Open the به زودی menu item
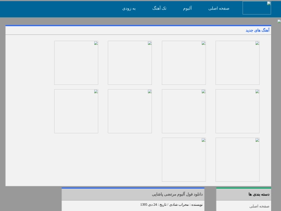This screenshot has height=211, width=281. [129, 9]
